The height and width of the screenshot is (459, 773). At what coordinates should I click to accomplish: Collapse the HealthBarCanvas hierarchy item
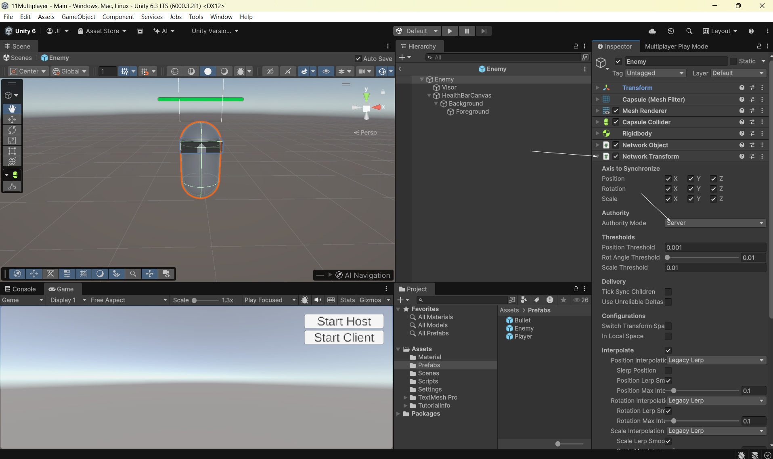429,96
